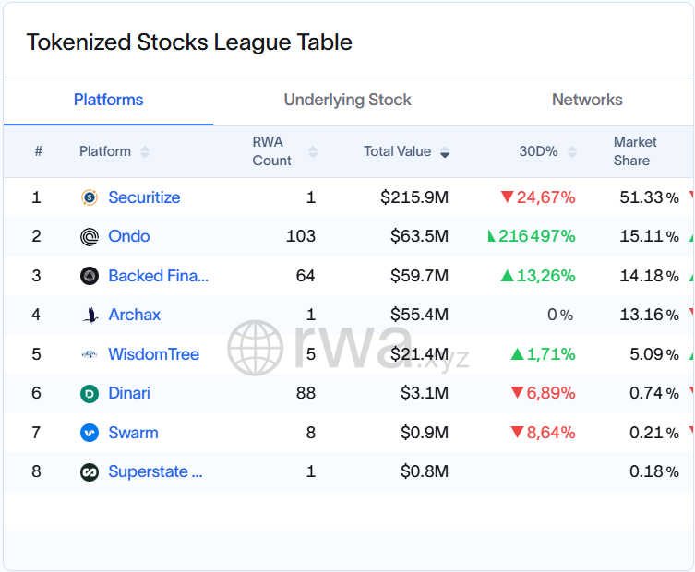
Task: Click Securitize 30D change 24,67%
Action: [538, 197]
